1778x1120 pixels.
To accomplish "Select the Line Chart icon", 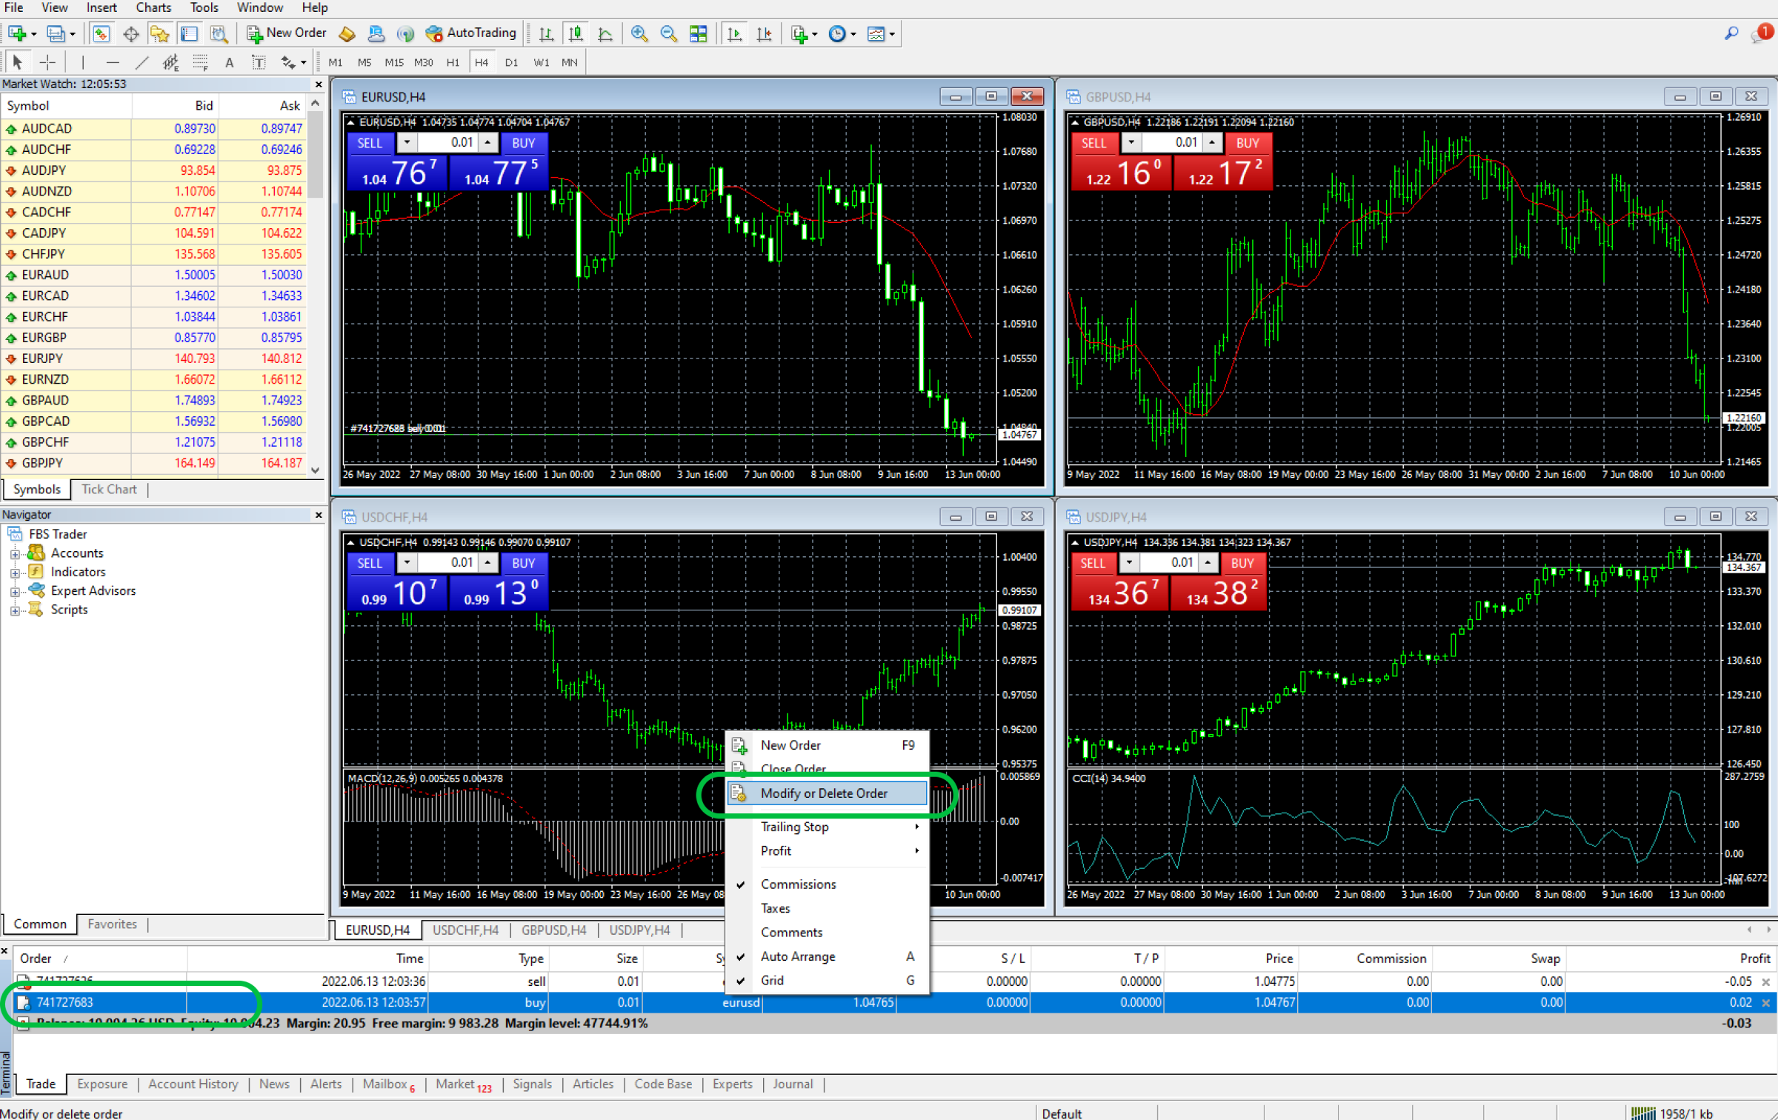I will [x=605, y=33].
